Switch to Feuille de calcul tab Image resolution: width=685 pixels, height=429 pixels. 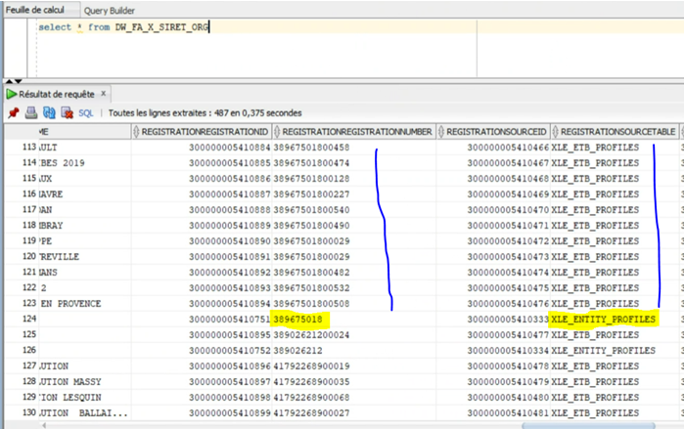click(x=35, y=10)
